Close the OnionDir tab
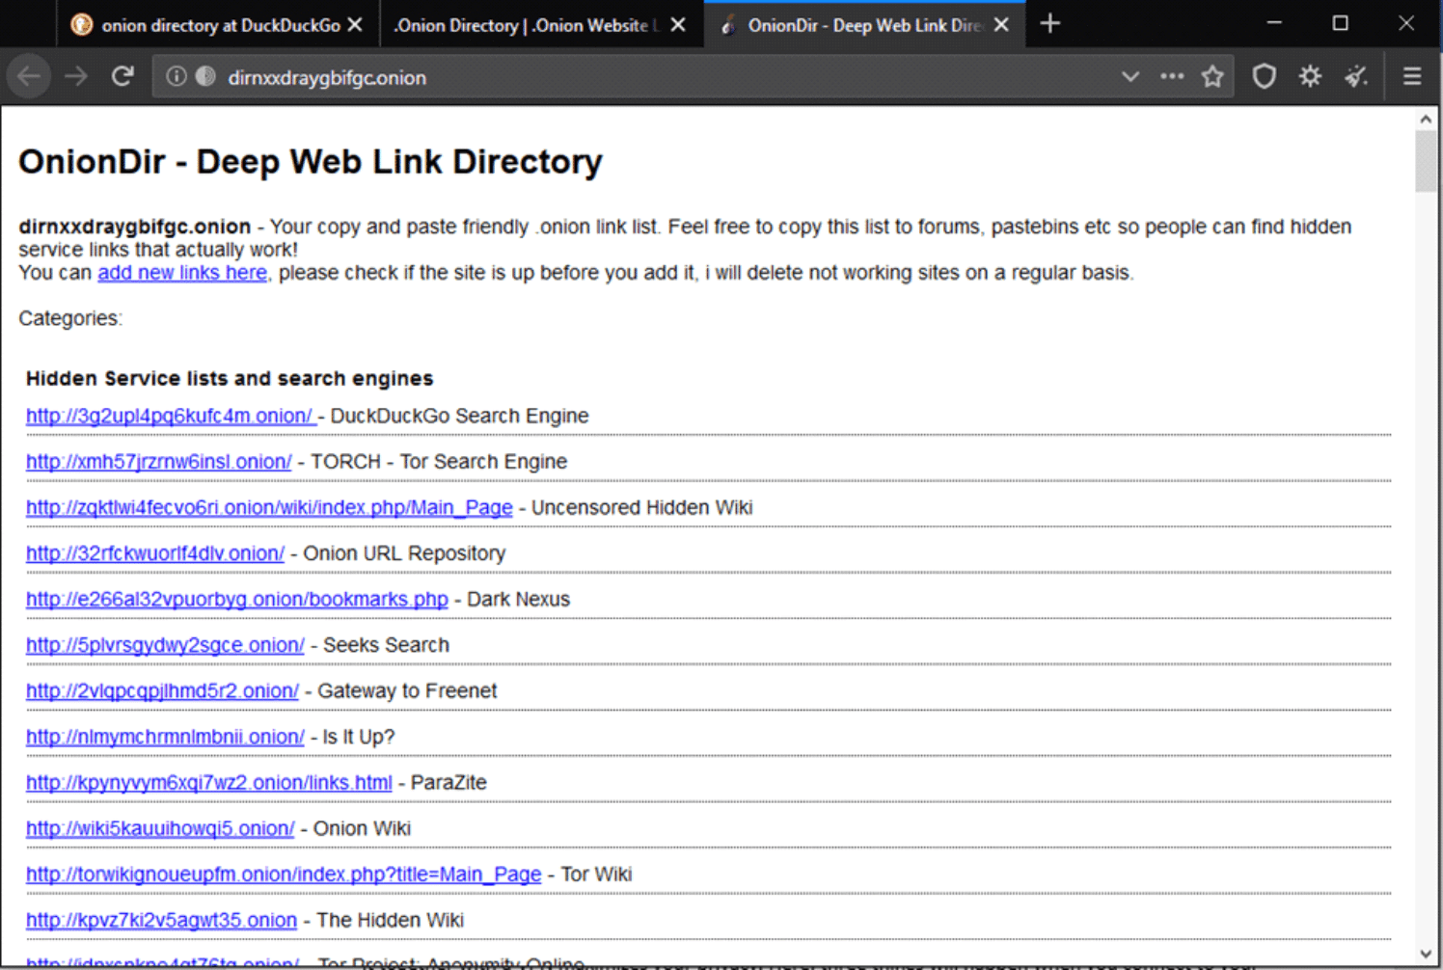The width and height of the screenshot is (1443, 970). [1001, 25]
